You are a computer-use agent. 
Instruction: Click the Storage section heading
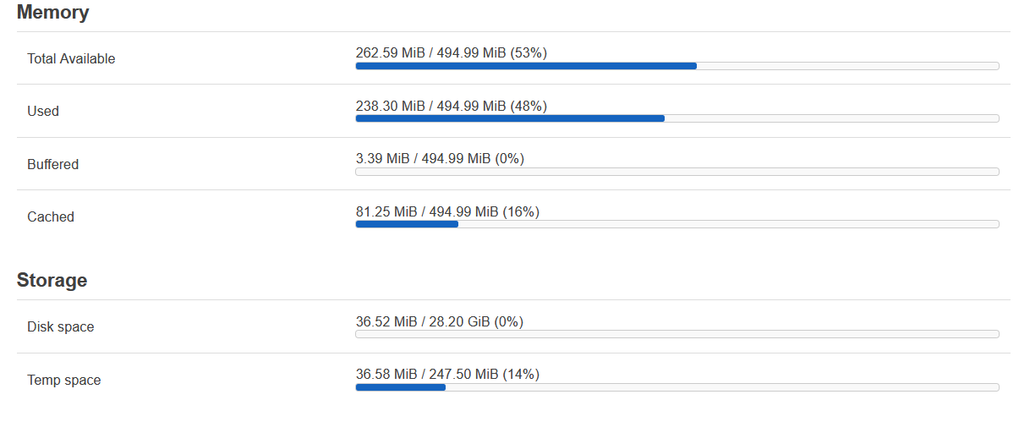click(x=52, y=280)
